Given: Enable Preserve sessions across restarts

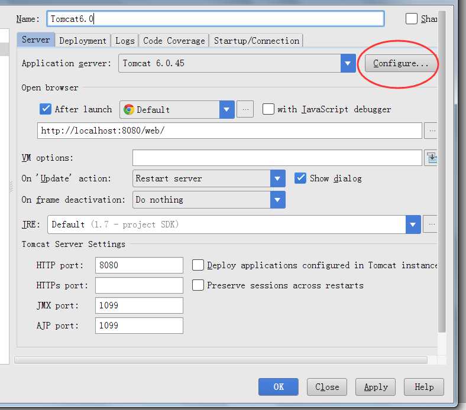Looking at the screenshot, I should click(x=198, y=285).
